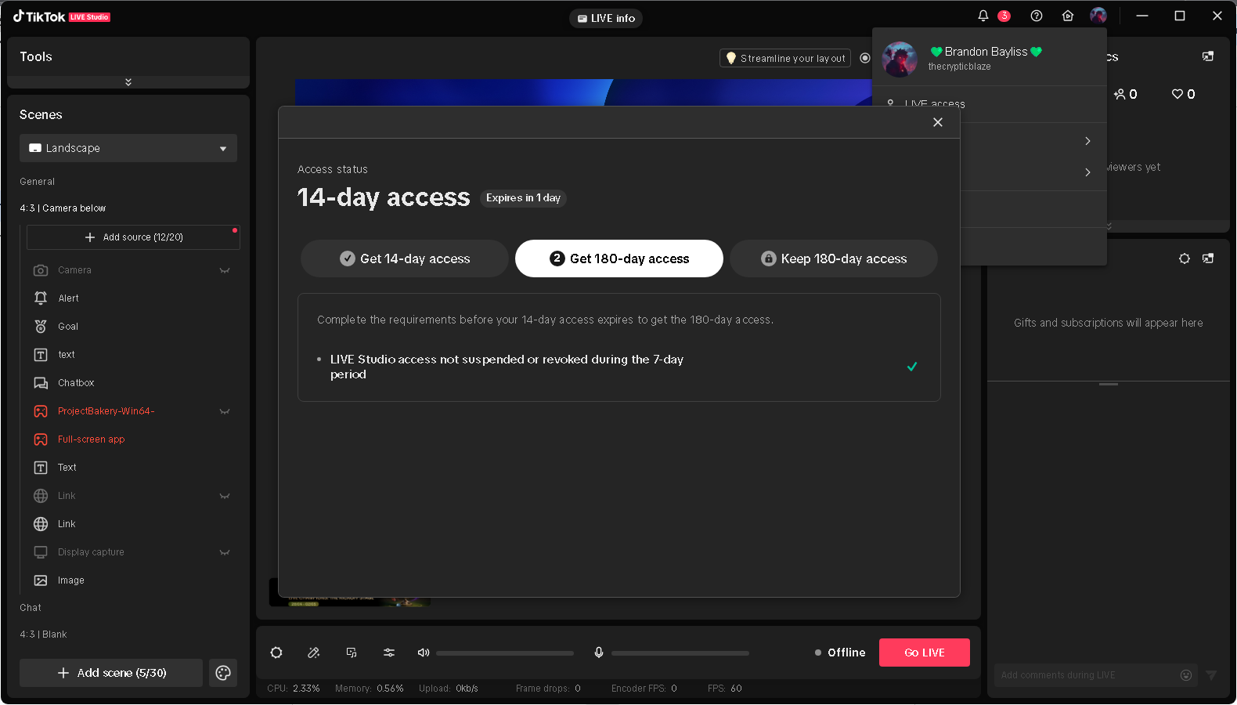Click the Chatbox source icon
The width and height of the screenshot is (1237, 705).
pos(41,383)
